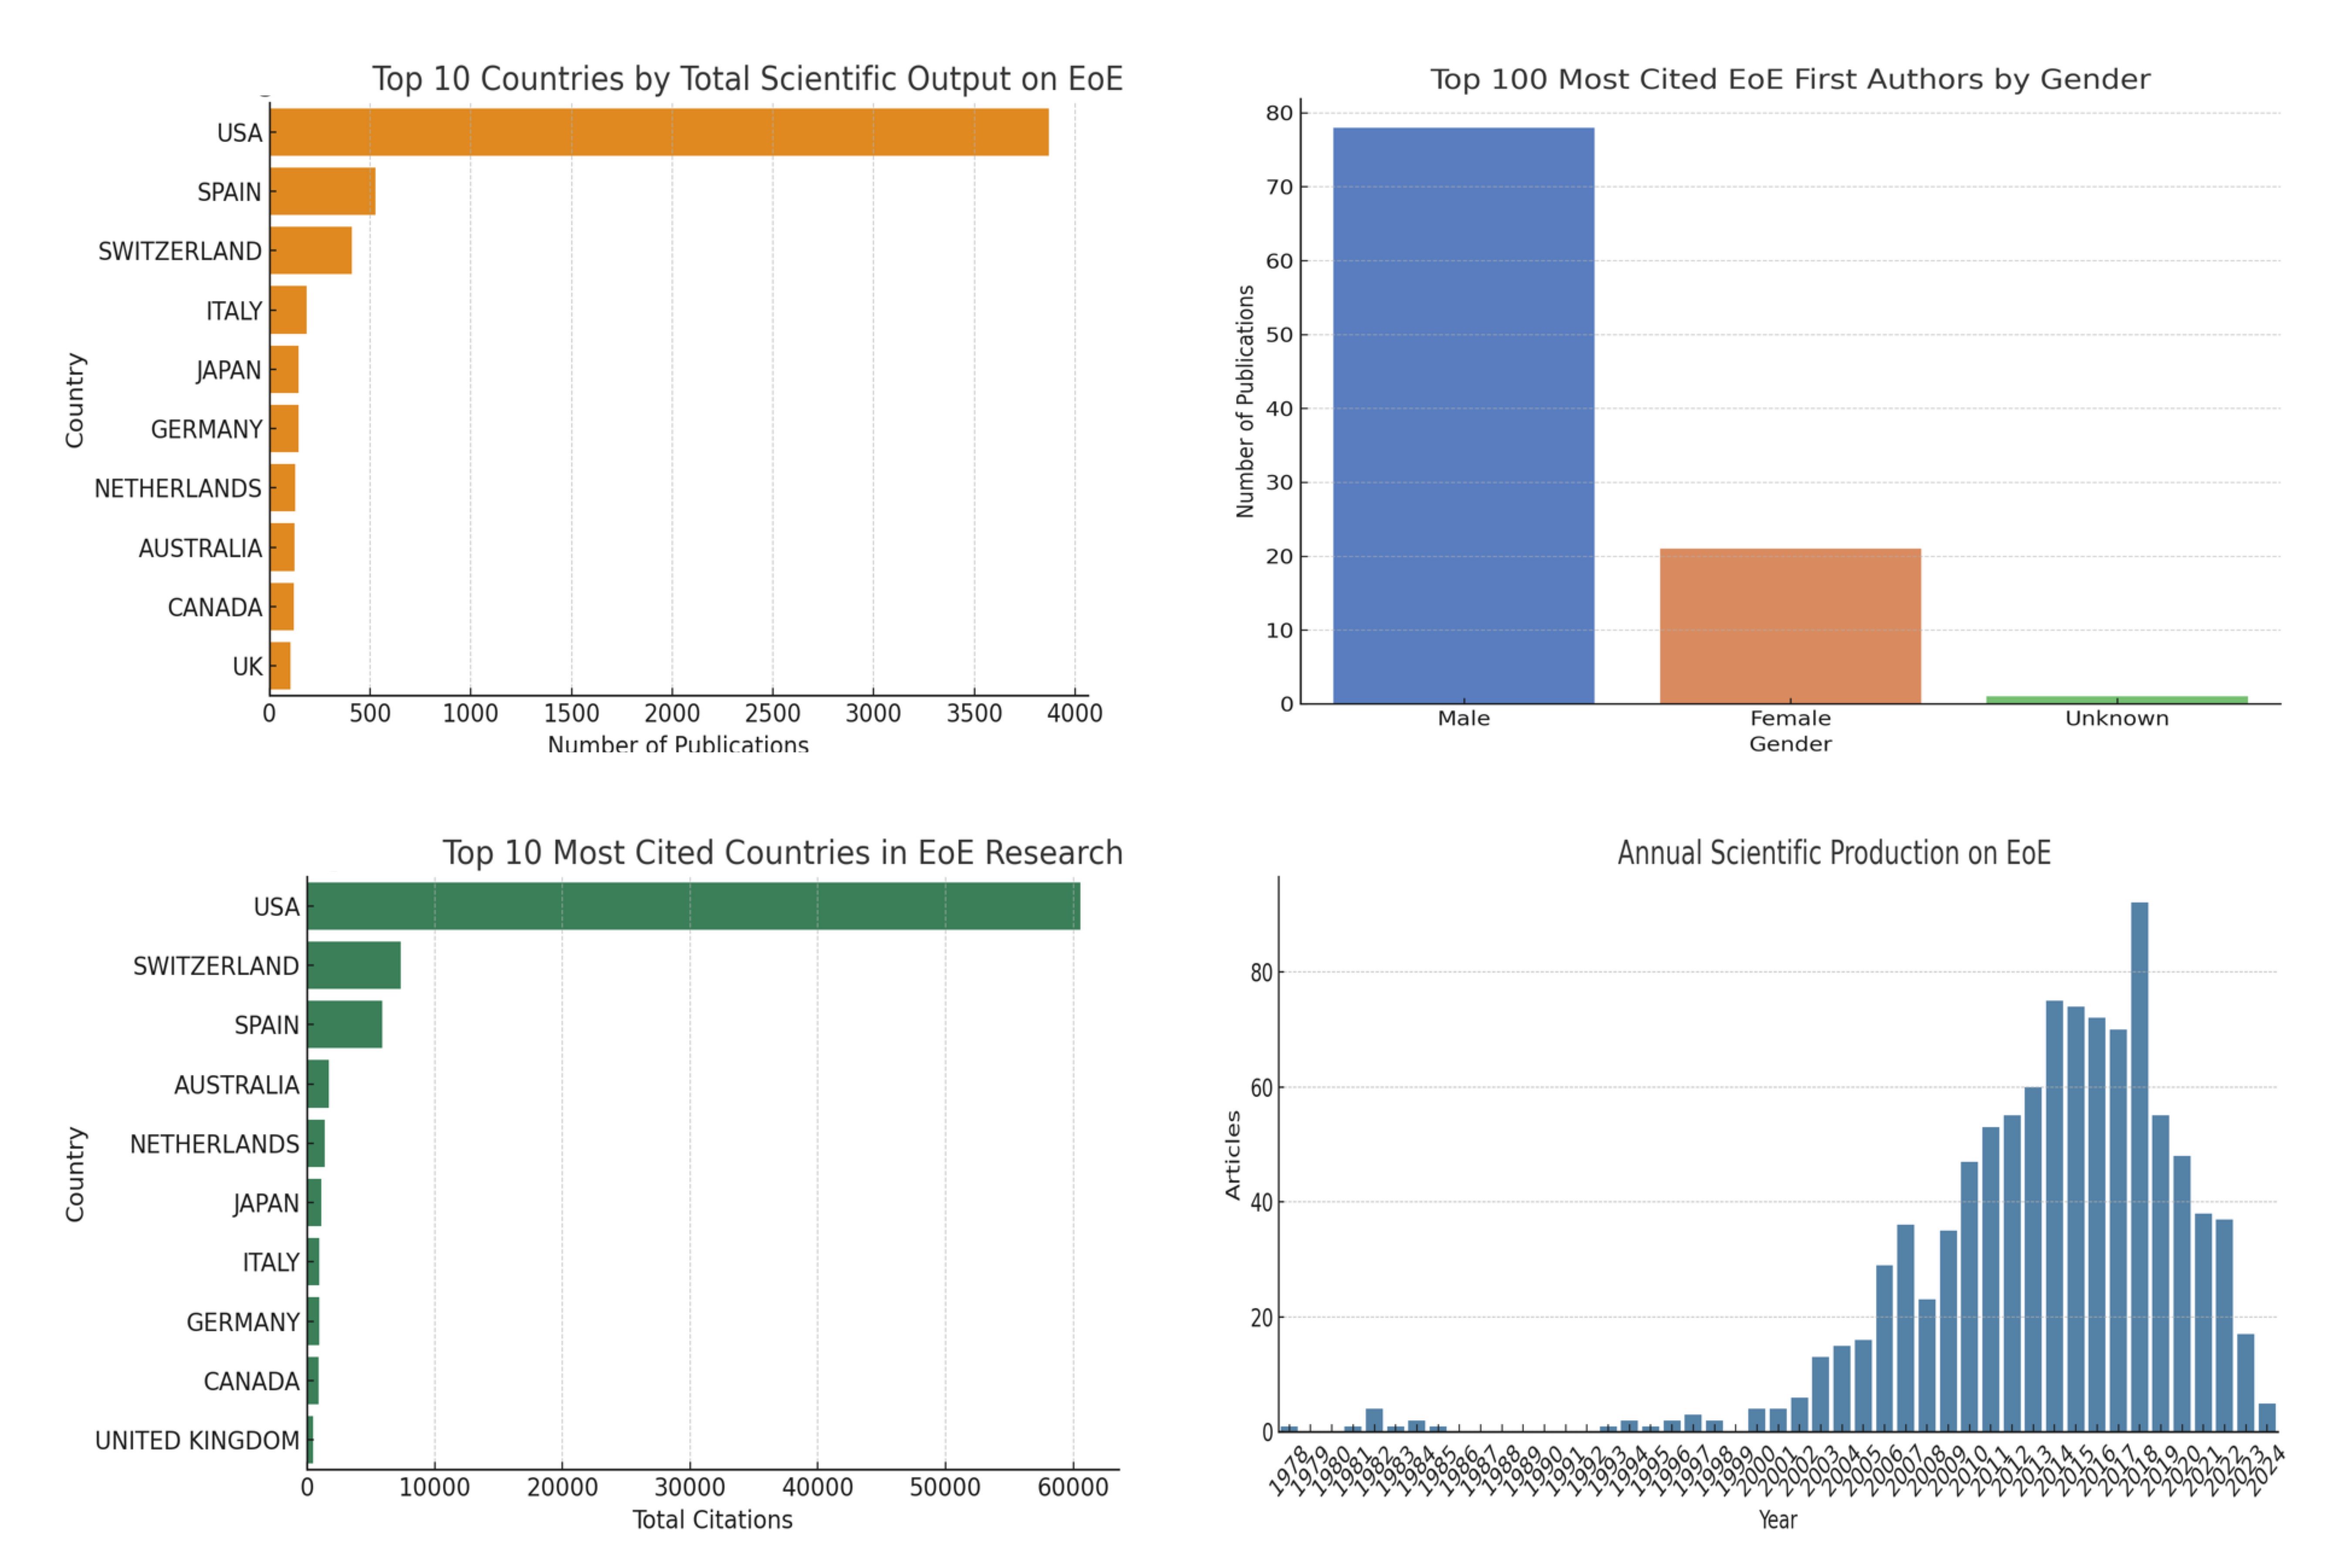Screen dimensions: 2352x1568
Task: Click the 'Country' y-axis title of the scientific output chart
Action: pos(75,400)
